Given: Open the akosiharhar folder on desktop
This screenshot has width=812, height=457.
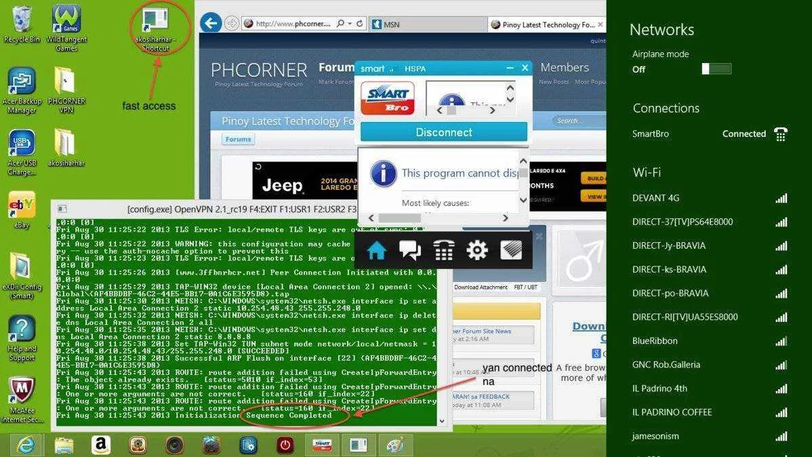Looking at the screenshot, I should 66,148.
